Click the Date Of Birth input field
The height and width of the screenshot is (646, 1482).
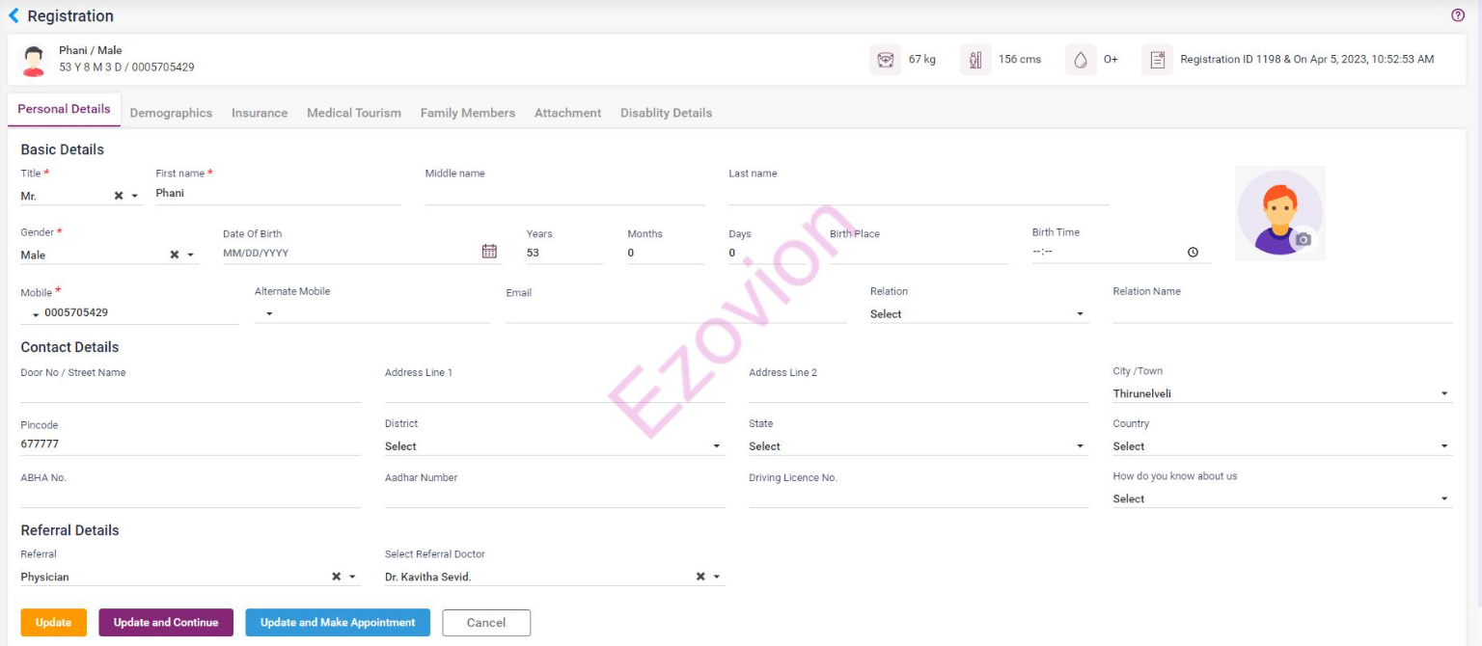point(349,253)
